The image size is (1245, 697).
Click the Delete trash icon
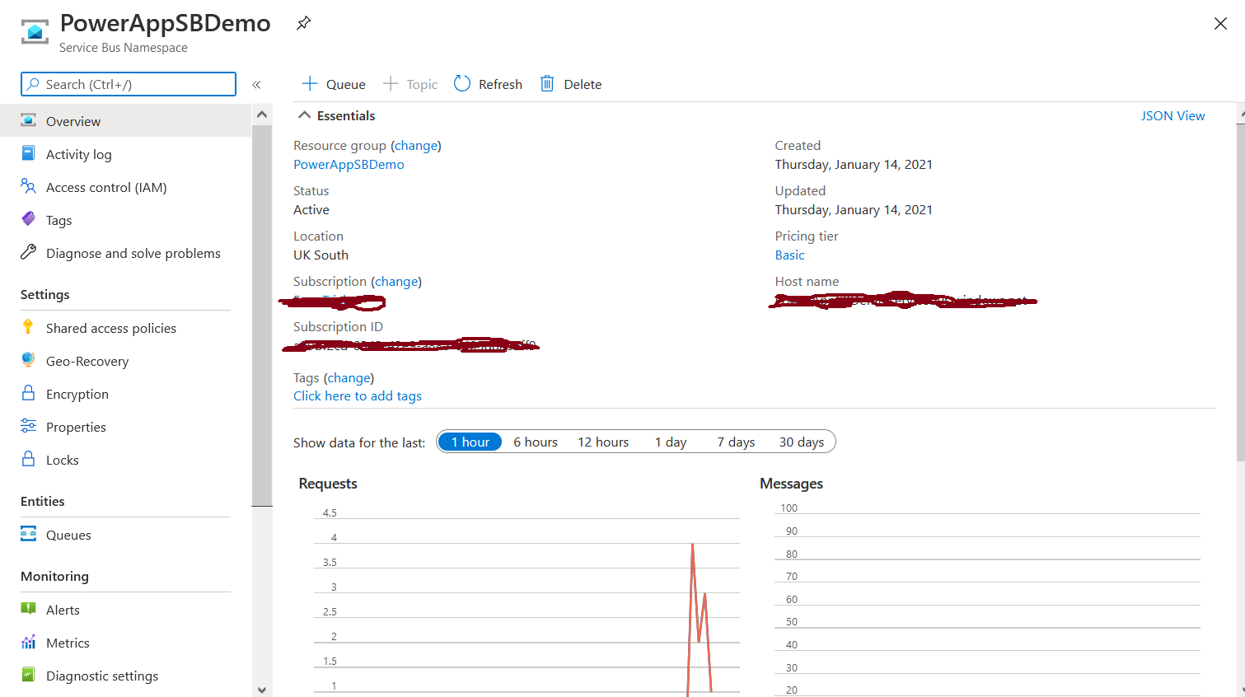pyautogui.click(x=546, y=83)
